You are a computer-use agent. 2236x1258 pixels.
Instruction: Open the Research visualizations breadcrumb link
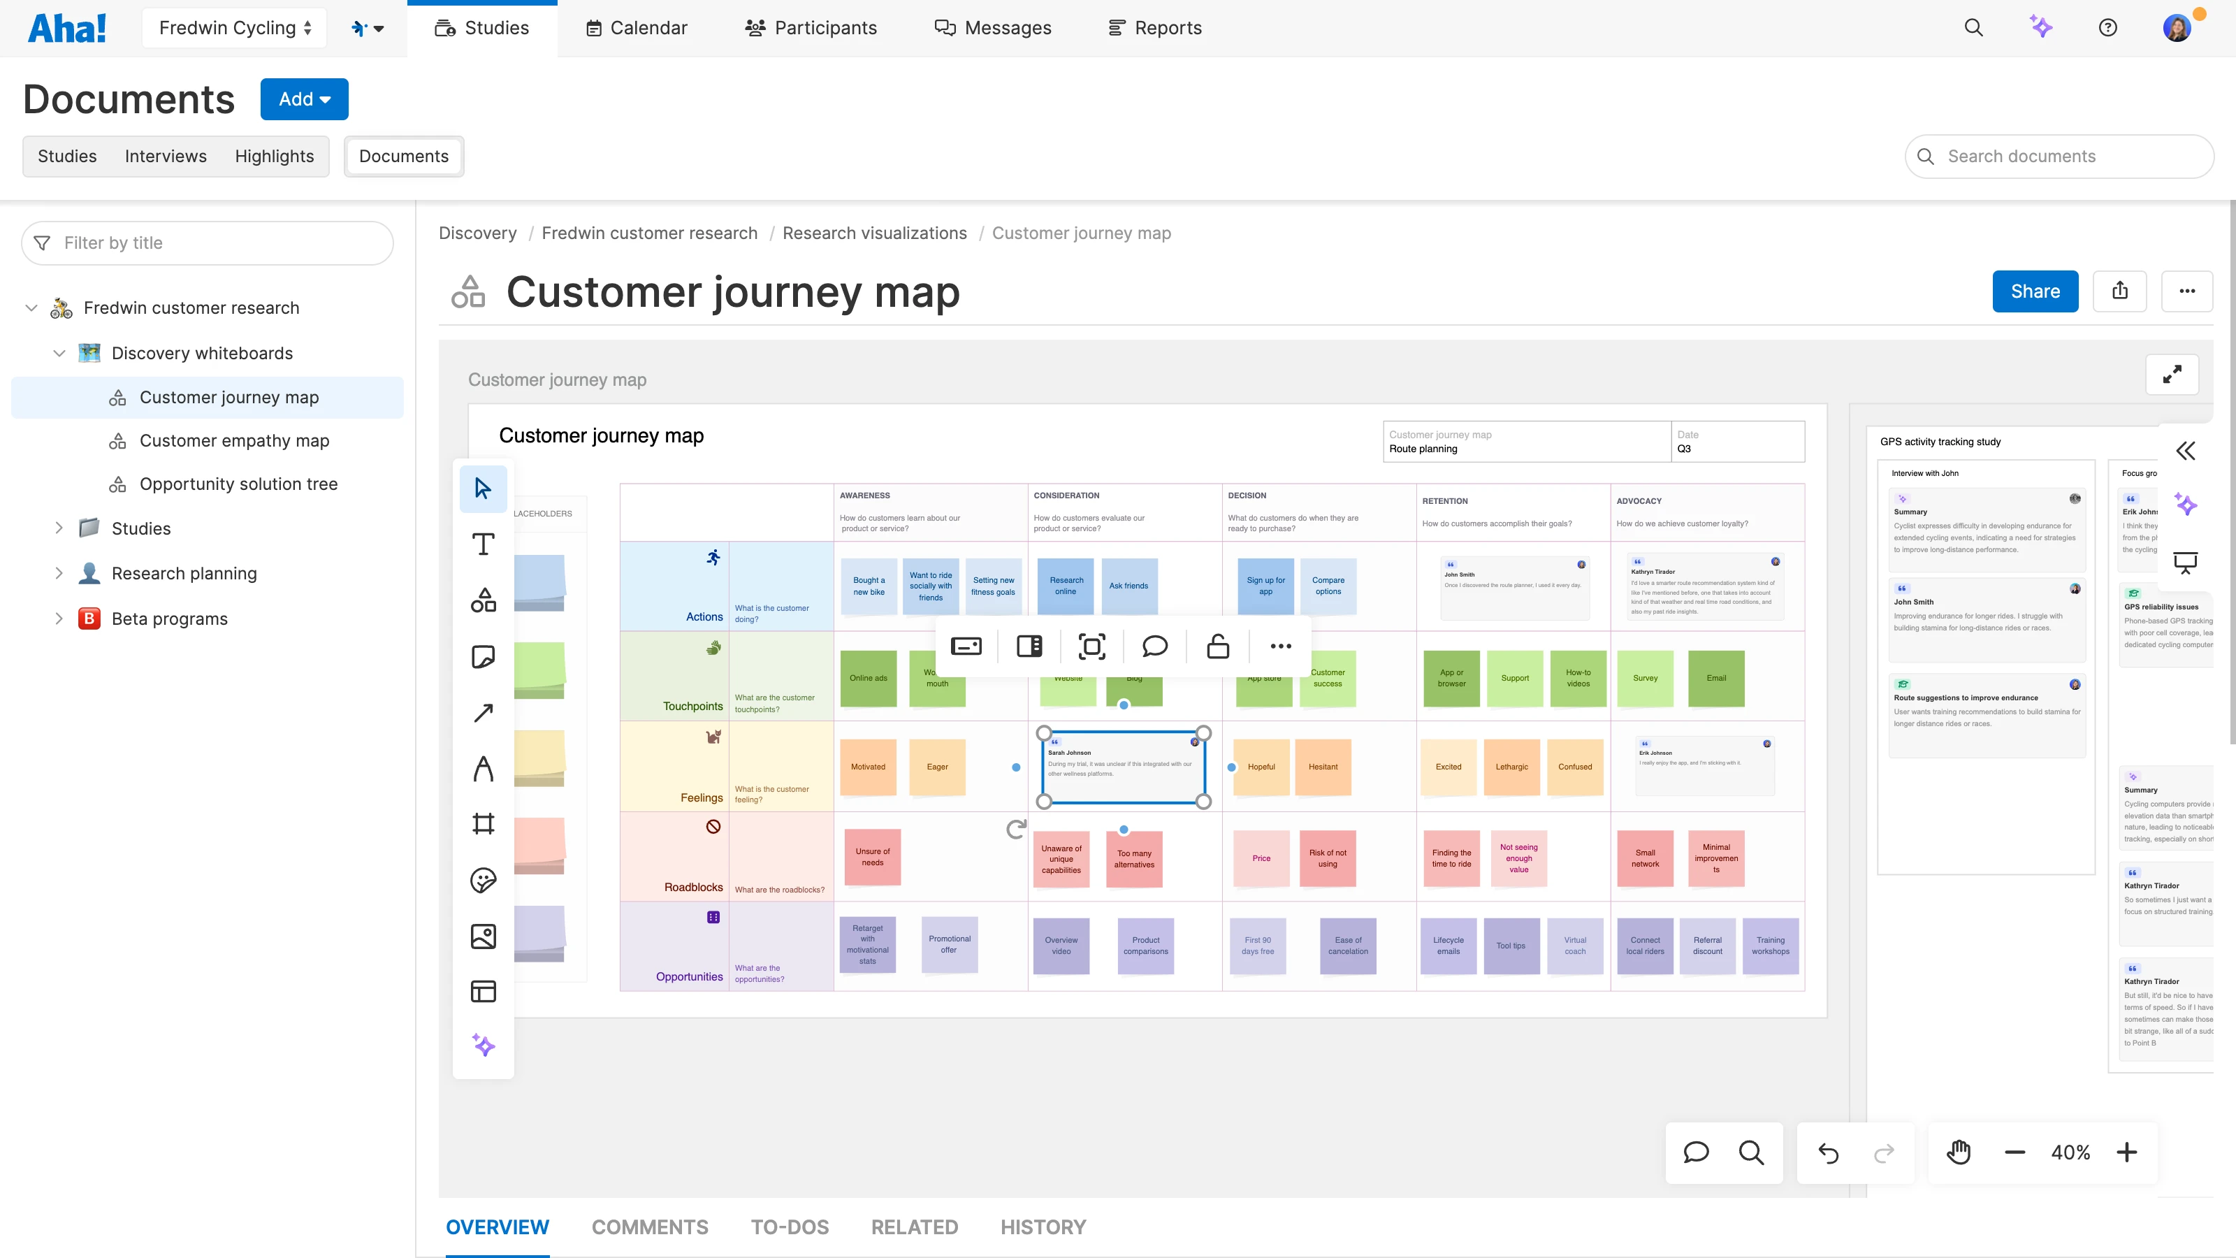coord(874,233)
